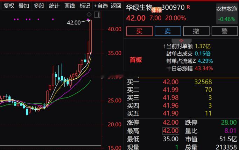Click the 20.00% change percentage
This screenshot has width=239, height=150.
176,18
